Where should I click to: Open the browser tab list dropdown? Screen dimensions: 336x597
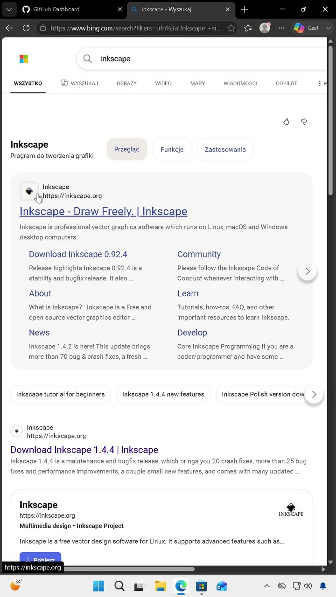pos(9,9)
